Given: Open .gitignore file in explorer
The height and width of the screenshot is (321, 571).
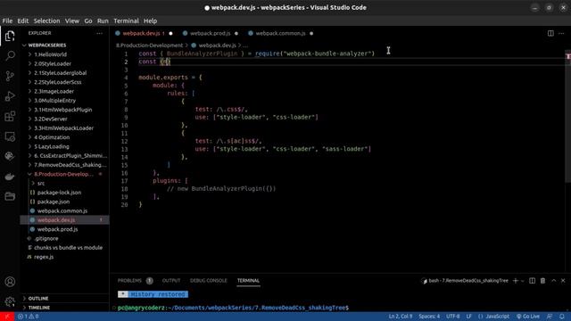Looking at the screenshot, I should tap(46, 238).
